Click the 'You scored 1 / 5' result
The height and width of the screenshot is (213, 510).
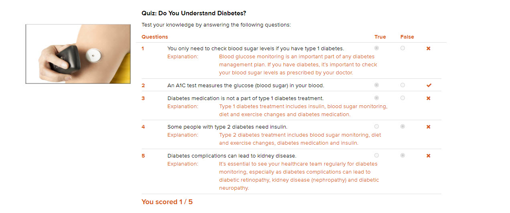pos(167,202)
